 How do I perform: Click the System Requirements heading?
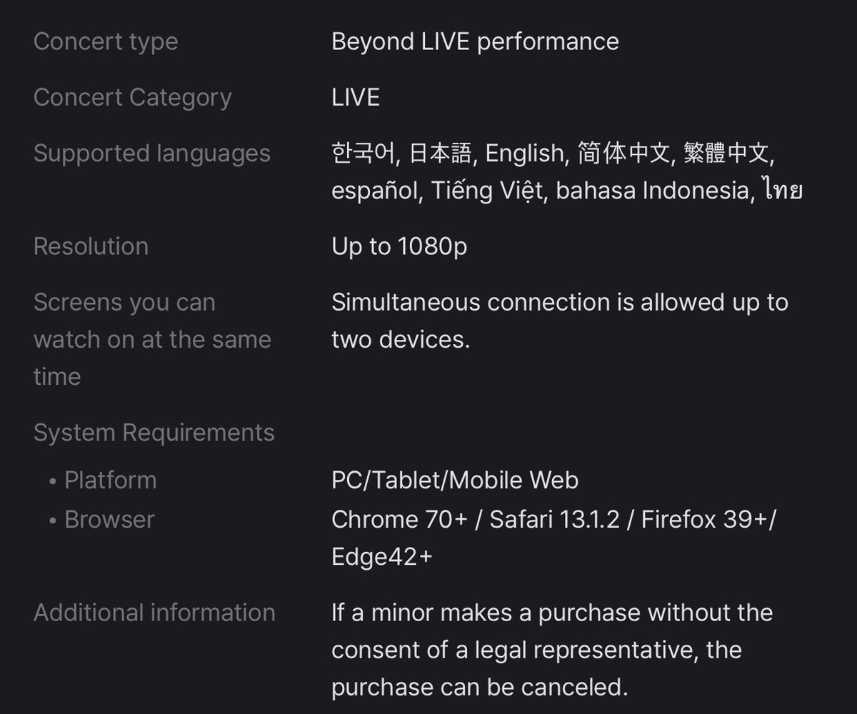pyautogui.click(x=154, y=433)
